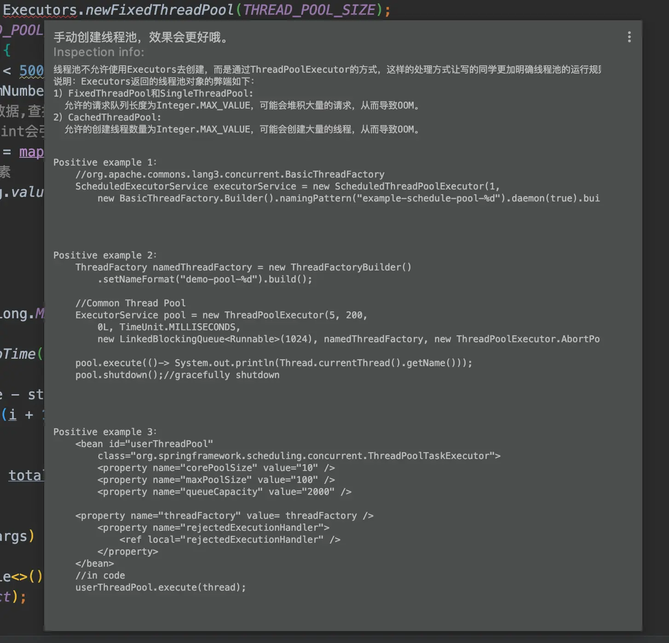Click the tooltip title '手动创建线程池，效果会更好哦。'
669x643 pixels.
pos(141,37)
